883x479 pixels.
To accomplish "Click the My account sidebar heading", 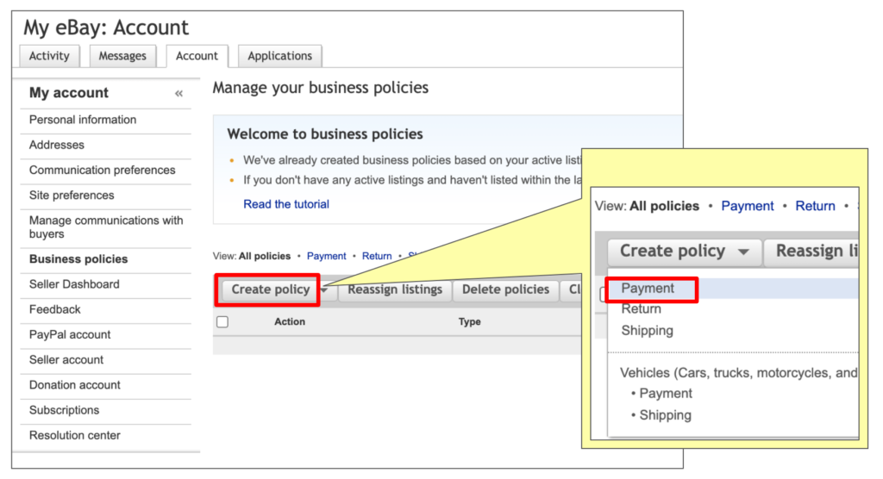I will [x=69, y=93].
